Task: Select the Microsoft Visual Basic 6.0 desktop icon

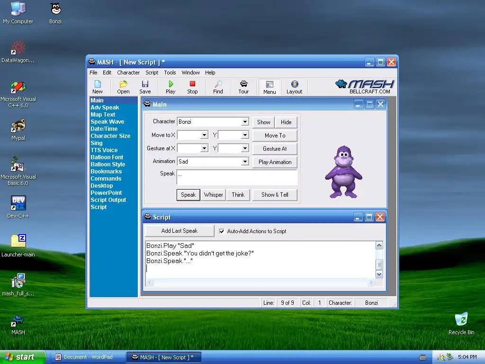Action: click(x=18, y=172)
